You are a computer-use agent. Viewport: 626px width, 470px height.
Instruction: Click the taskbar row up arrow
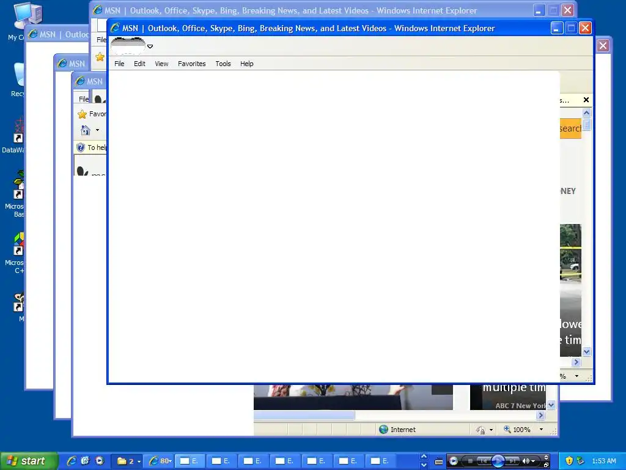(424, 457)
